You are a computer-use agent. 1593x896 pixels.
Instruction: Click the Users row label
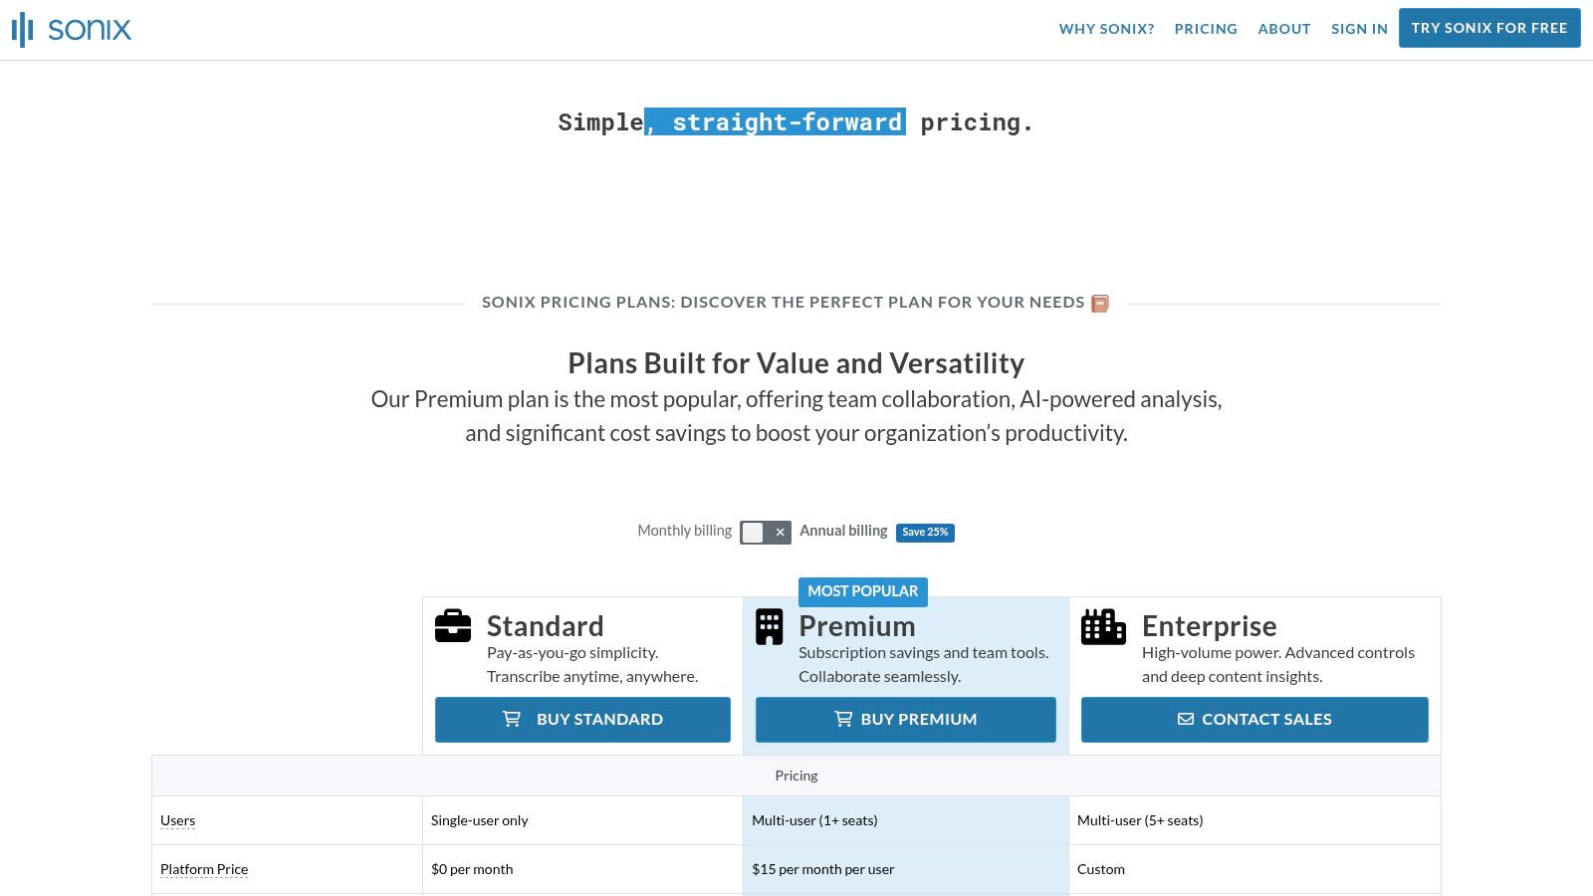coord(177,820)
